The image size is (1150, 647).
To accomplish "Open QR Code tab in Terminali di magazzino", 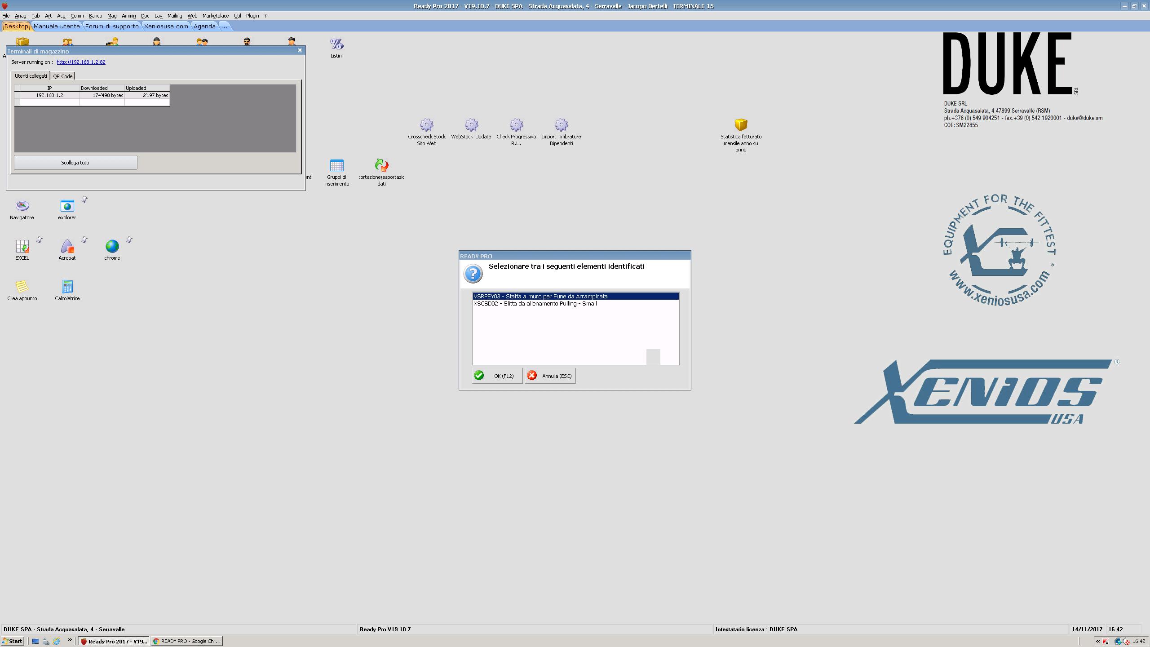I will (x=63, y=76).
